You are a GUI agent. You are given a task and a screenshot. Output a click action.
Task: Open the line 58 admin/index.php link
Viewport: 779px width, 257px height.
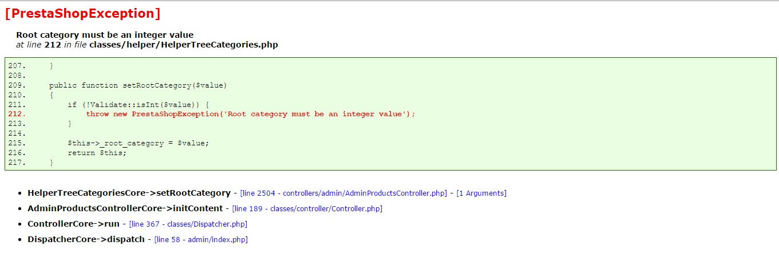click(201, 240)
